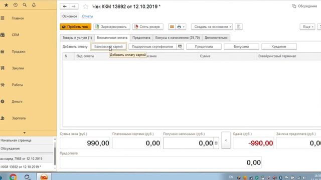
Task: Click the '<' button before Сдача
Action: tap(226, 140)
